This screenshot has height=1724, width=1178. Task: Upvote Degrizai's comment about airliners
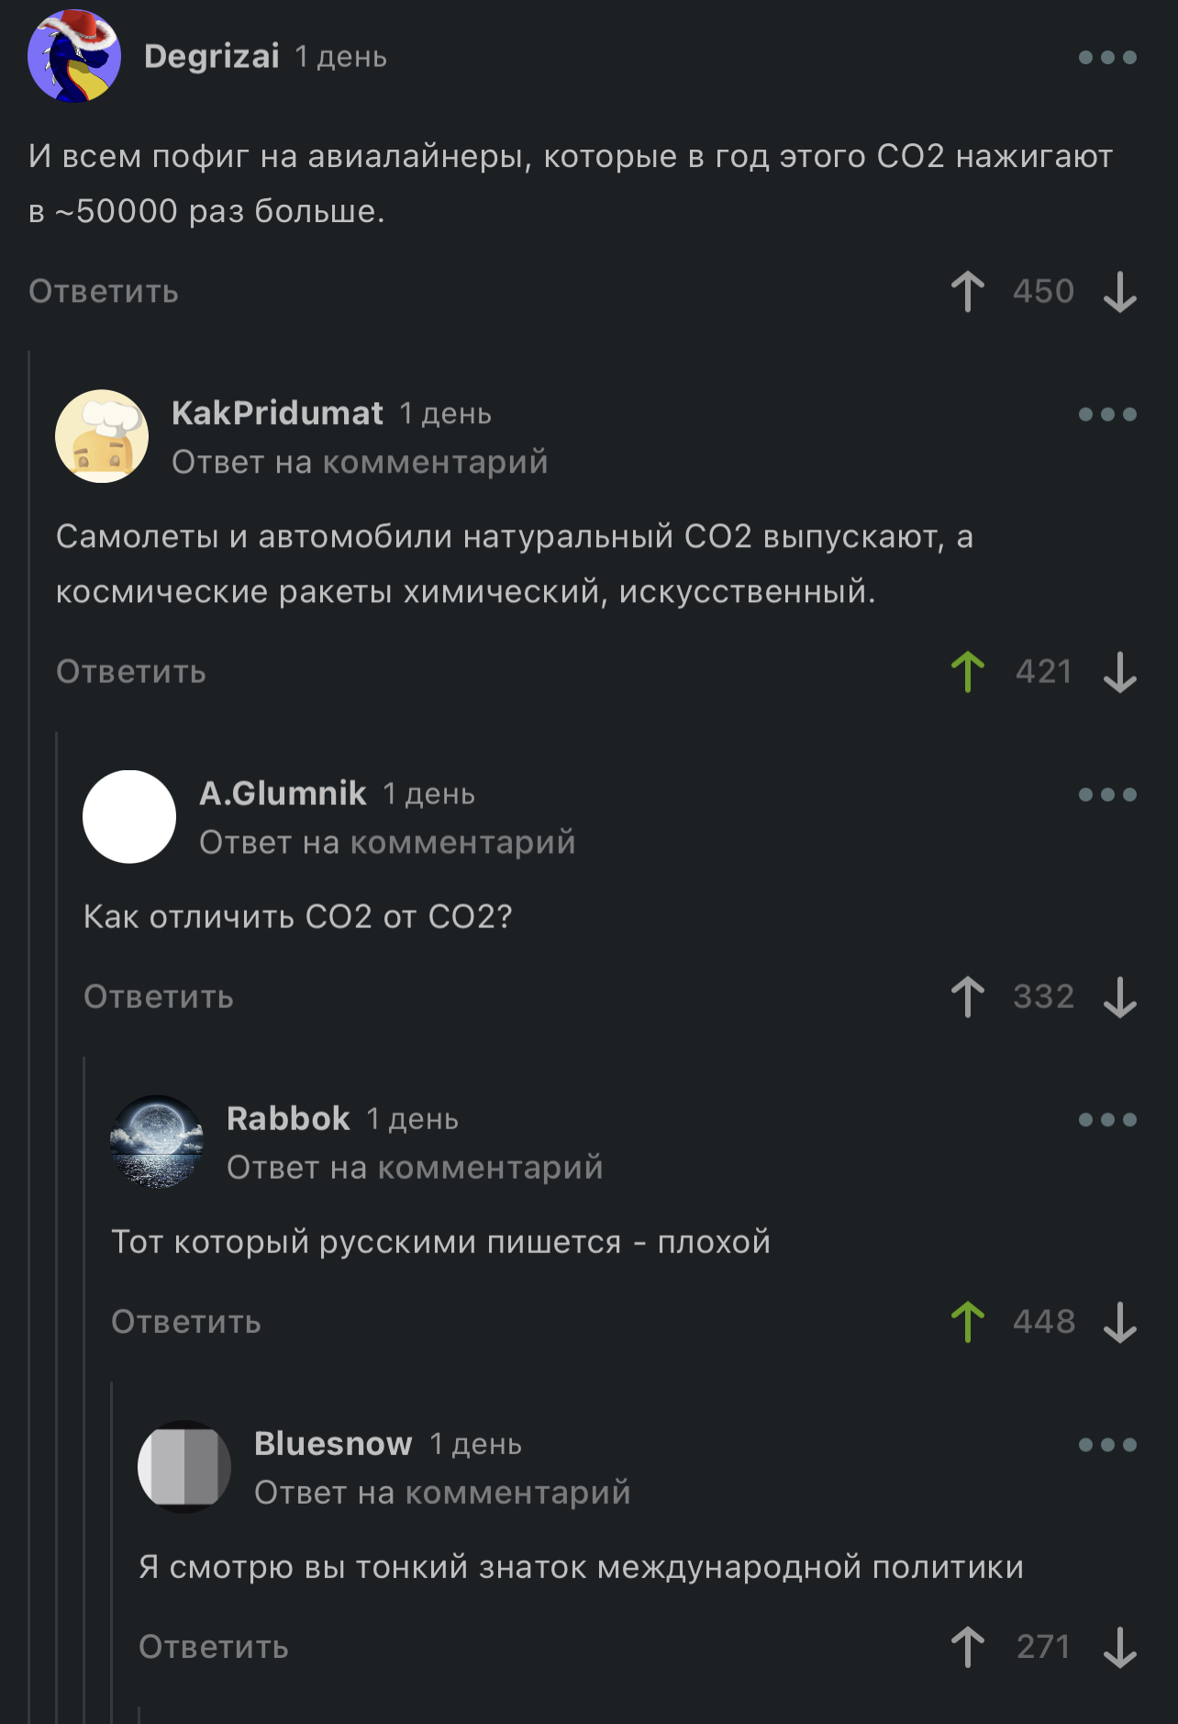point(967,292)
